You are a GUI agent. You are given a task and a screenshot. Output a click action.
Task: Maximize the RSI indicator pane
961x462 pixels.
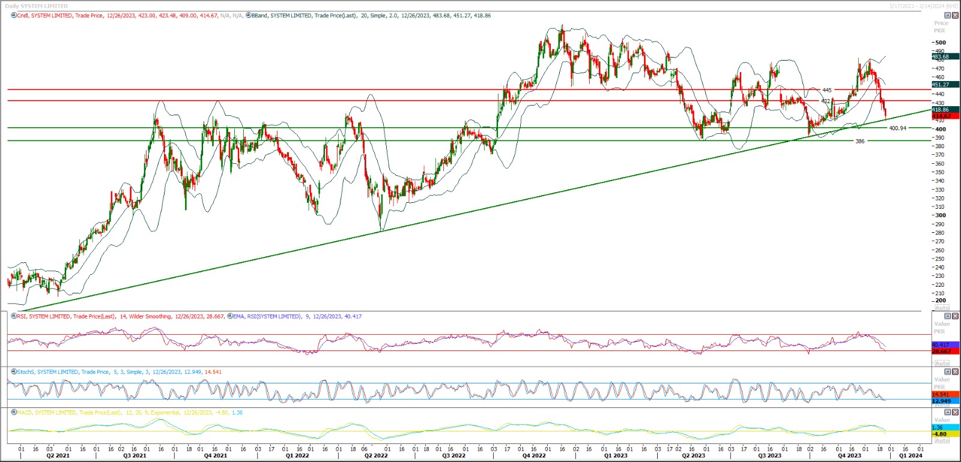point(948,316)
